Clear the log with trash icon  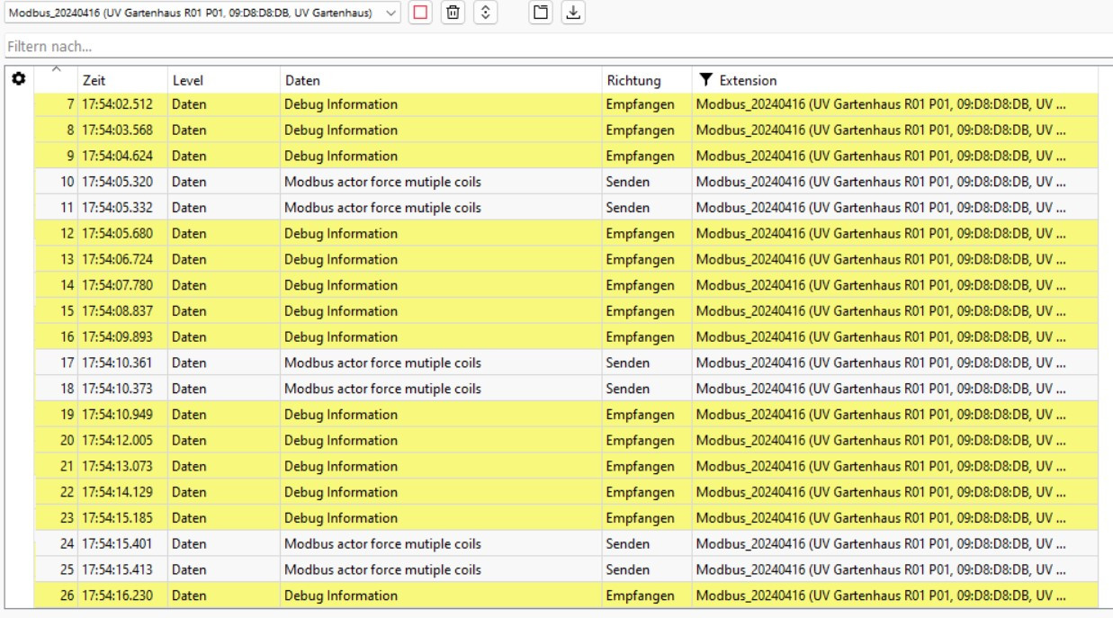pos(453,13)
